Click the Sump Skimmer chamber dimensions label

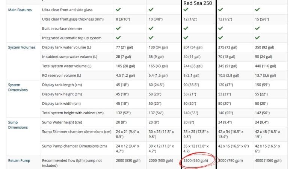[x=77, y=132]
